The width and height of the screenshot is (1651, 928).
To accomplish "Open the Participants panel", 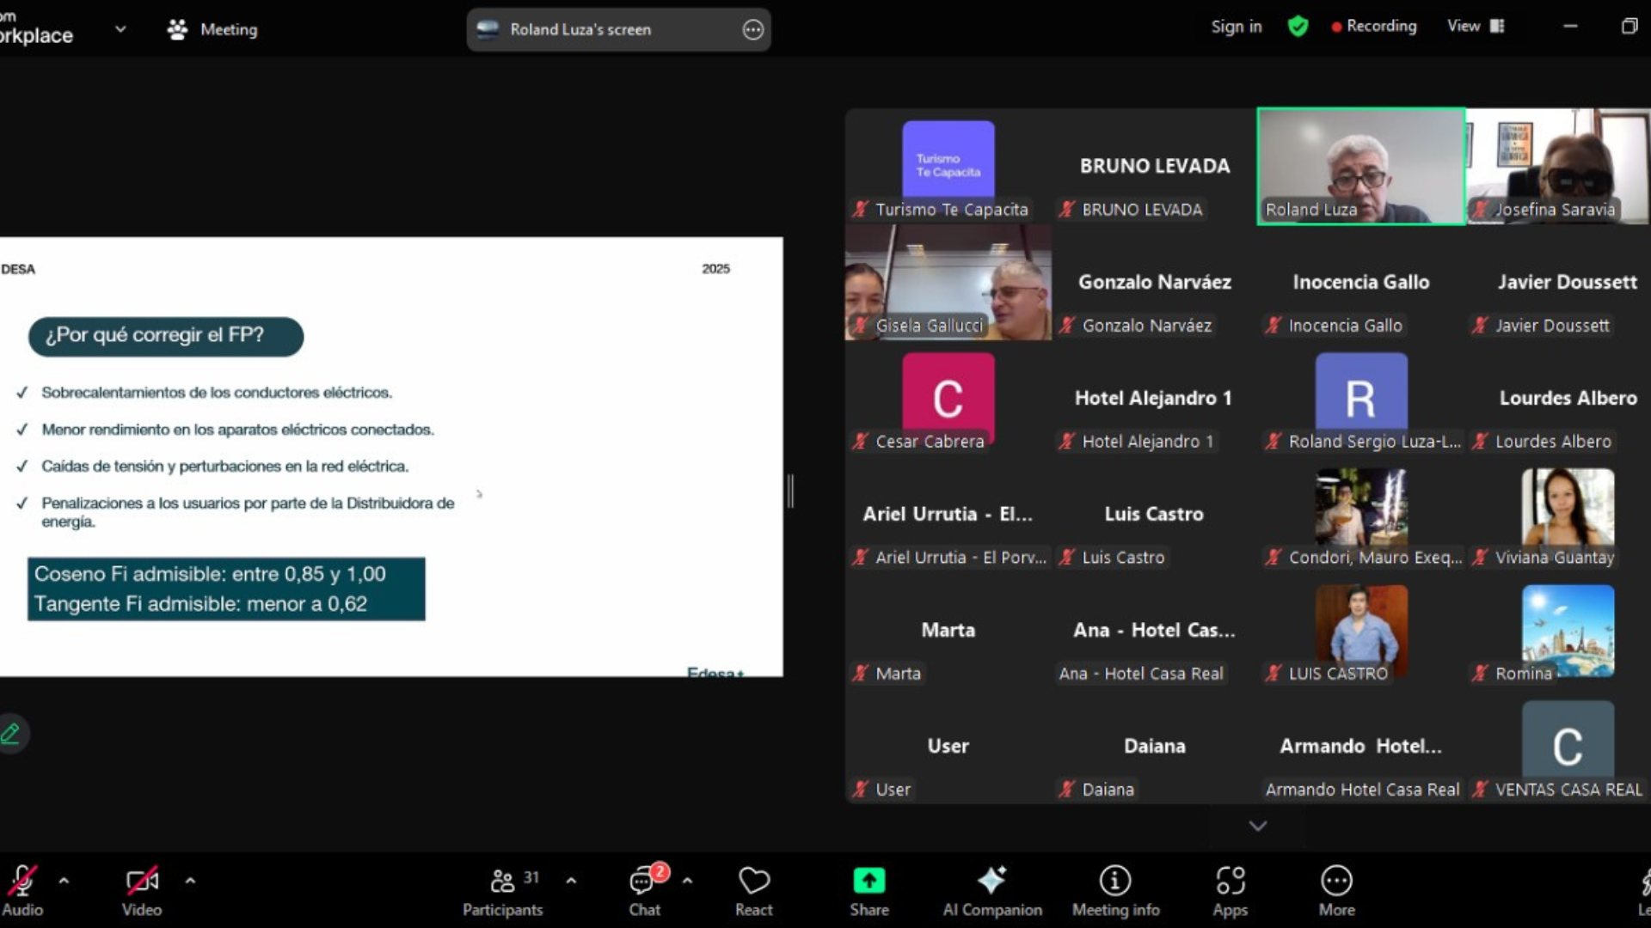I will 503,890.
